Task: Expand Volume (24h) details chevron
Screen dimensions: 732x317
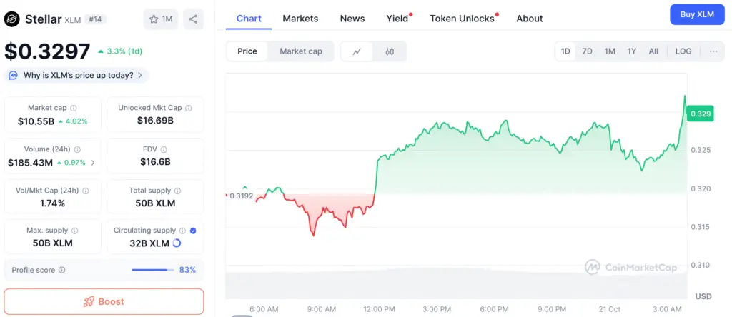Action: [93, 163]
